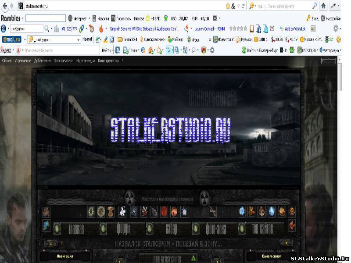Screen dimensions: 351x263
Task: Click the Alexa hot pages flame icon
Action: pyautogui.click(x=101, y=28)
